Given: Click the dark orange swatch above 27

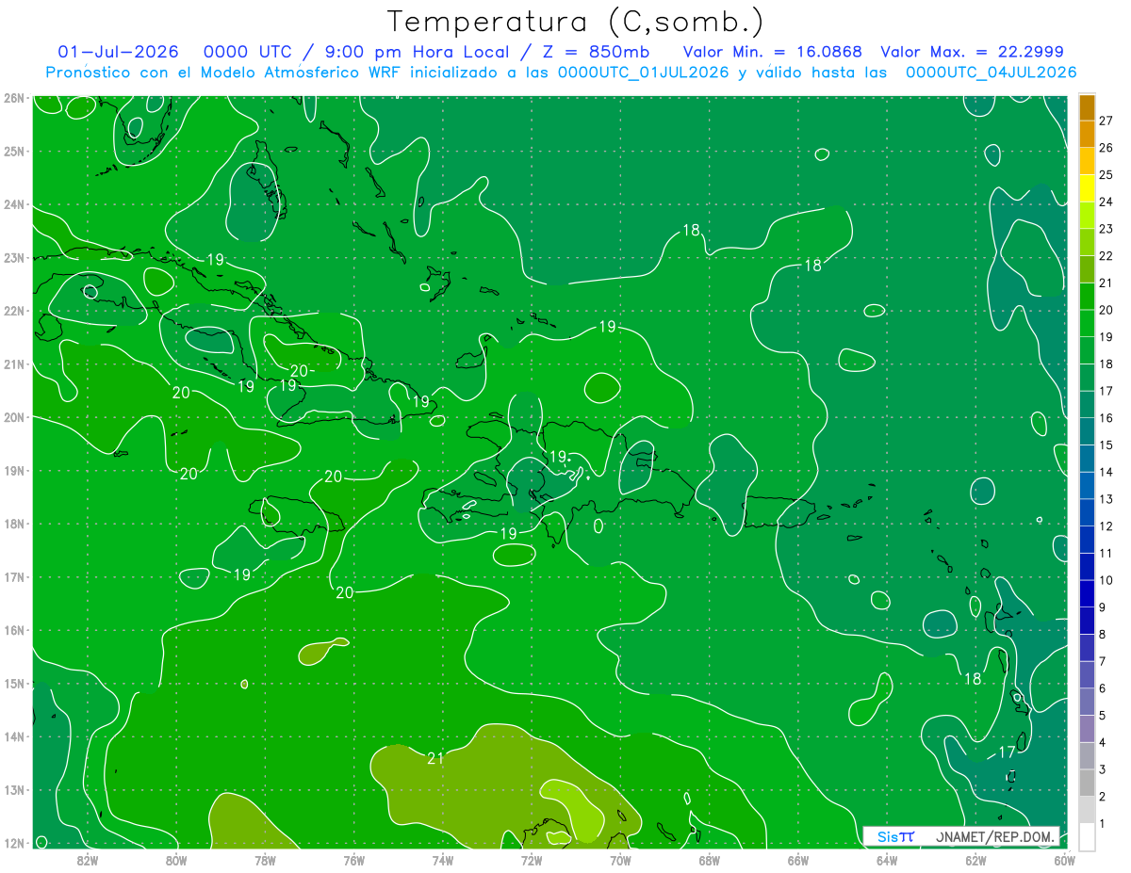Looking at the screenshot, I should (x=1087, y=107).
